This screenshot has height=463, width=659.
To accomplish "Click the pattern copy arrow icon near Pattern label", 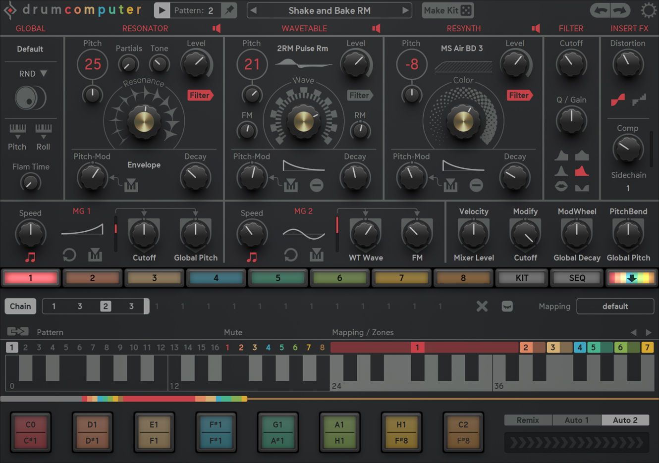I will tap(17, 331).
